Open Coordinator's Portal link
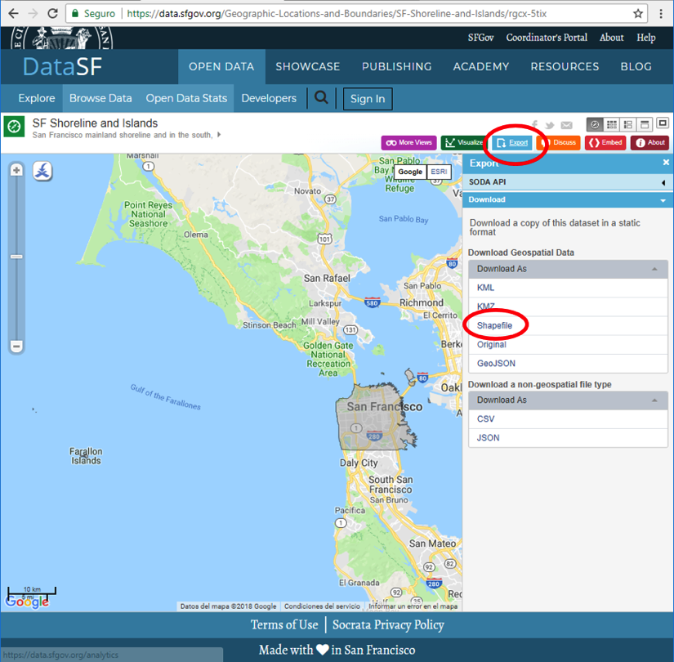 [x=547, y=38]
